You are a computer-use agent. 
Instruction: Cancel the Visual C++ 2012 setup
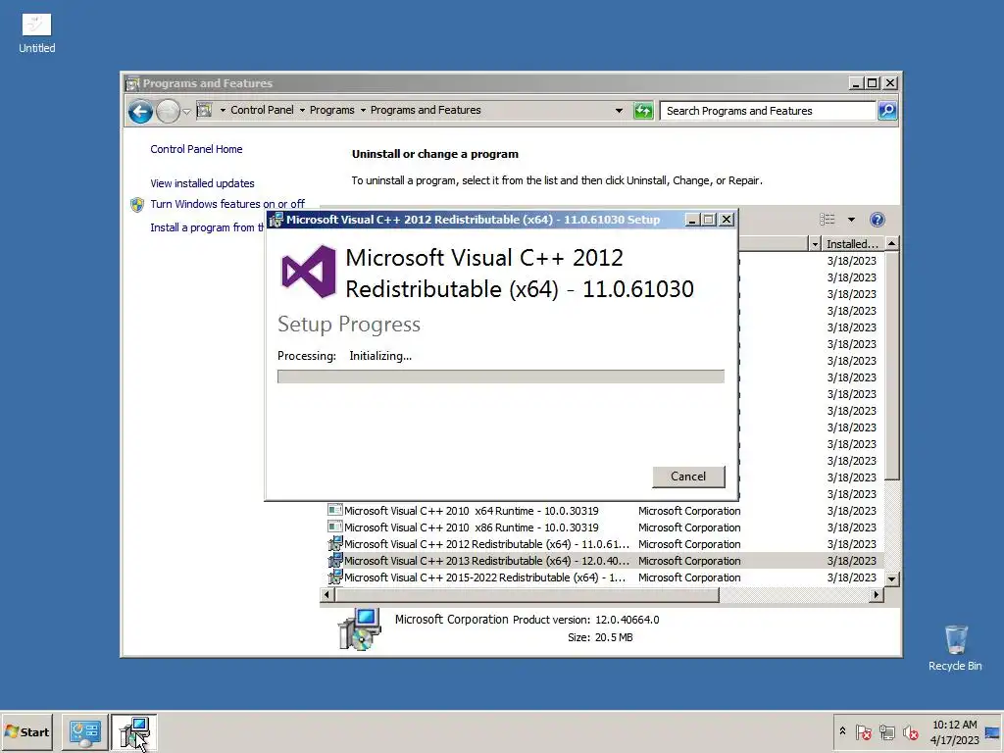click(688, 477)
